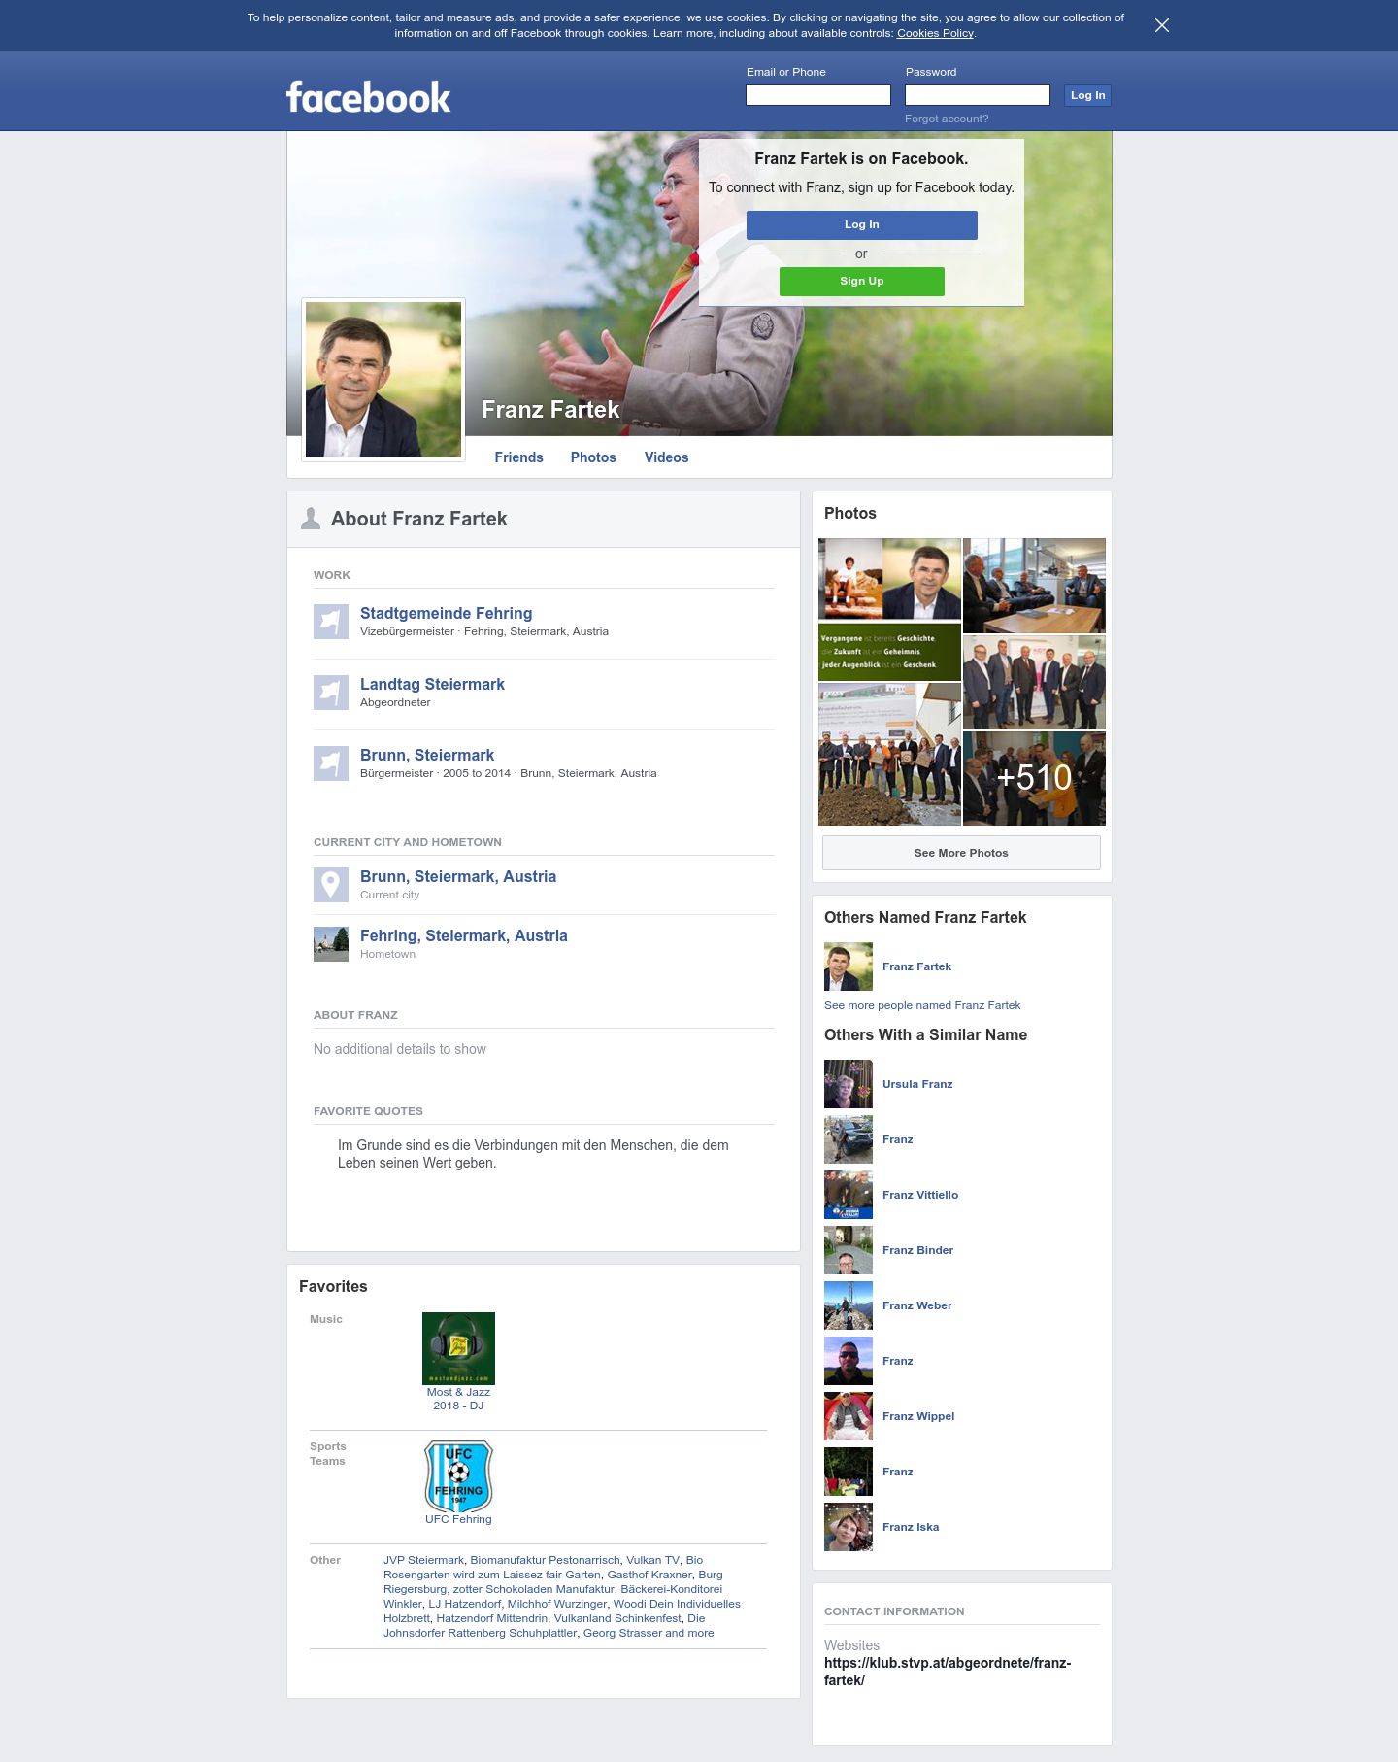Click Franz Iska's avatar
The width and height of the screenshot is (1398, 1762).
(849, 1527)
